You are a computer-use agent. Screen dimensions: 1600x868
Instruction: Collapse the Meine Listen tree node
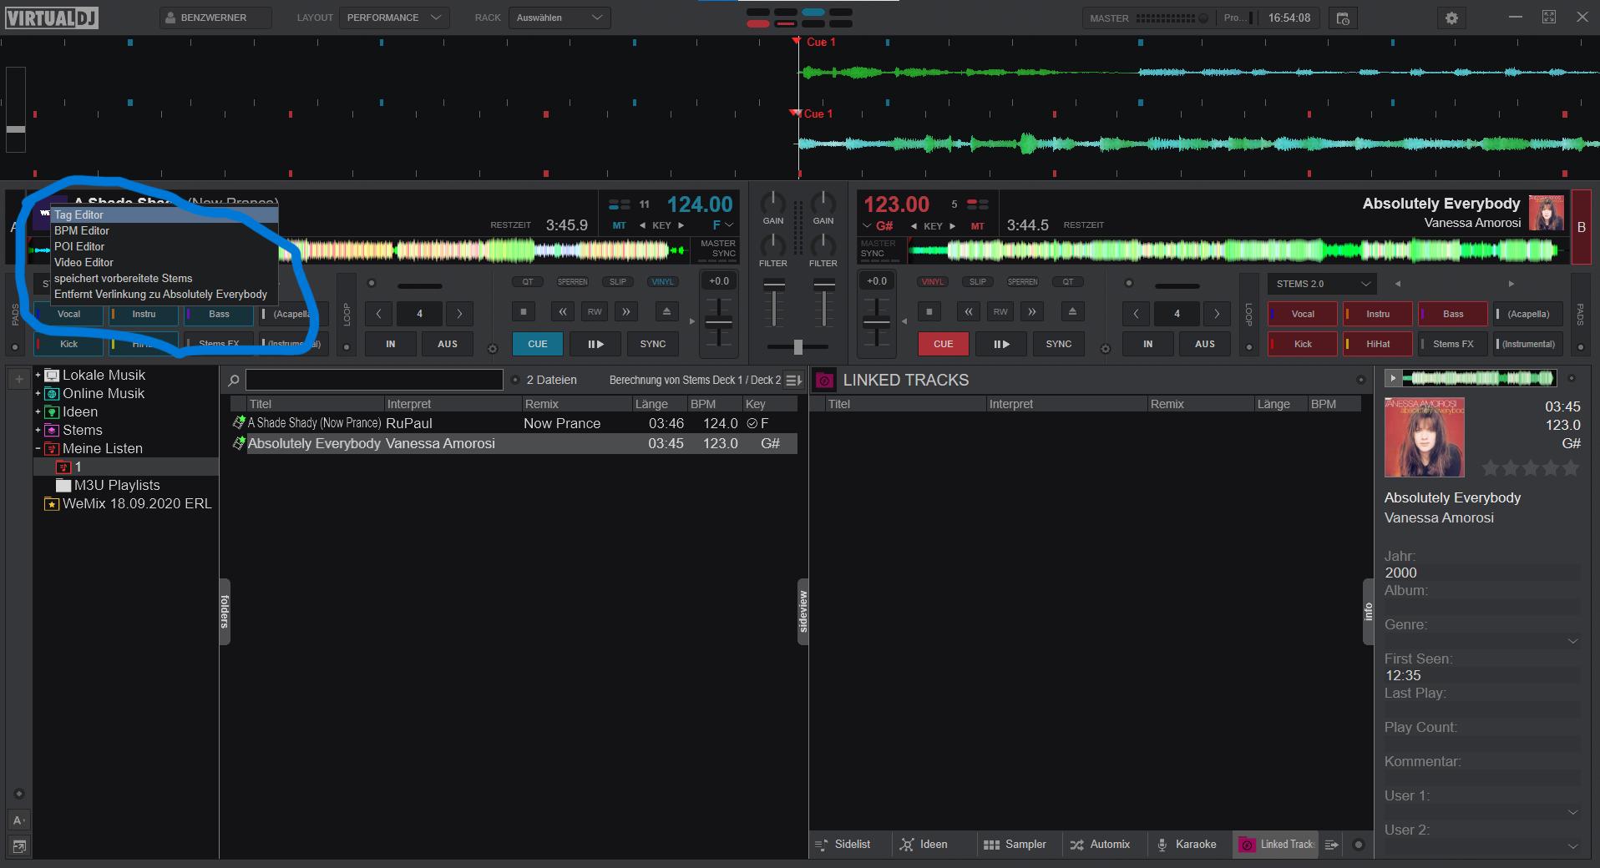click(x=38, y=449)
